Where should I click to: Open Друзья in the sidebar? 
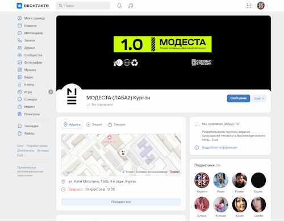click(26, 48)
